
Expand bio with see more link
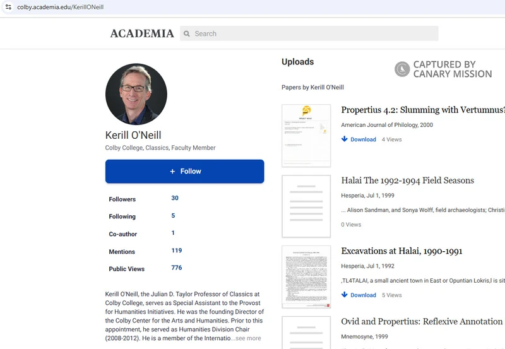tap(248, 338)
